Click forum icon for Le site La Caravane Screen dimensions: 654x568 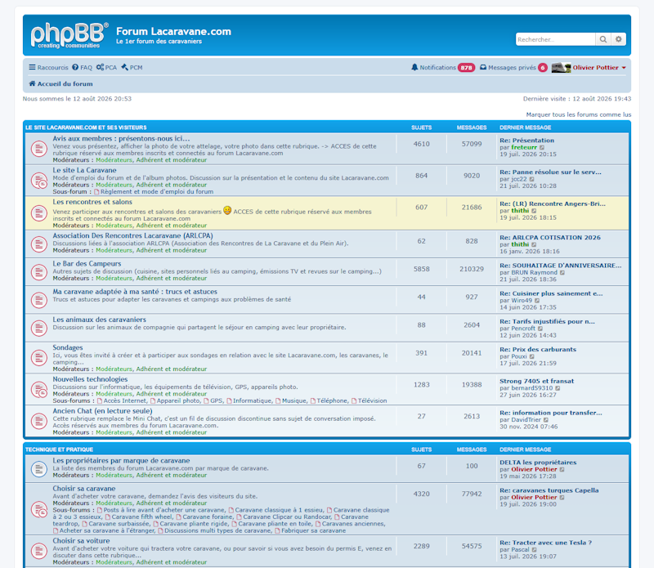pos(39,181)
